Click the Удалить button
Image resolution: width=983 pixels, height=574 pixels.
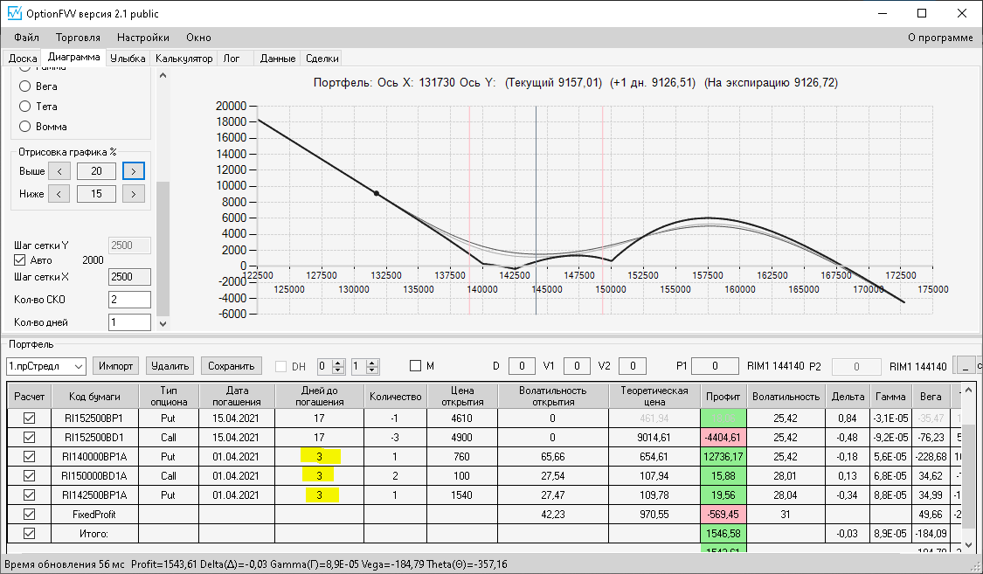[170, 366]
